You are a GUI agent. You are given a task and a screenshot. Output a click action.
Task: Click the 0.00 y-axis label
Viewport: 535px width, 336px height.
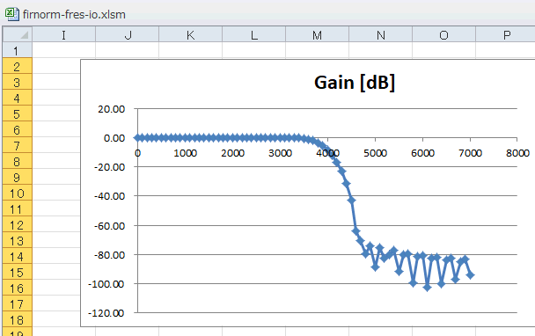(x=114, y=138)
